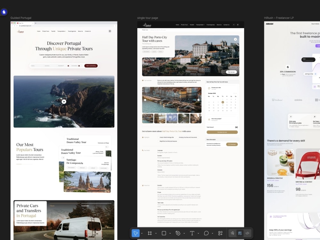Image resolution: width=320 pixels, height=240 pixels.
Task: Click the second calendar icon in hero search bar
Action: click(x=79, y=66)
